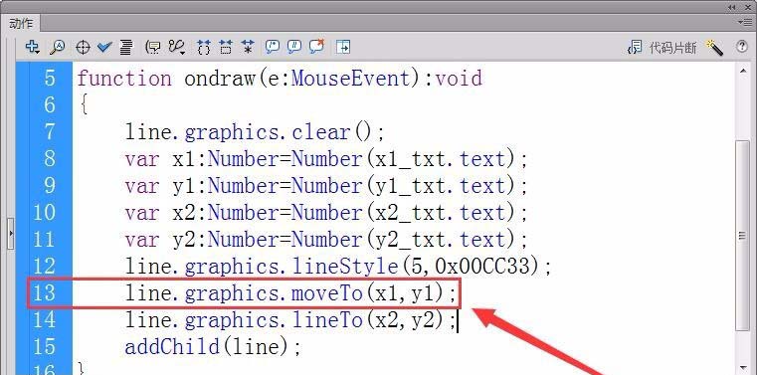Viewport: 757px width, 375px height.
Task: Show or hide the toolbox panel
Action: [x=343, y=47]
